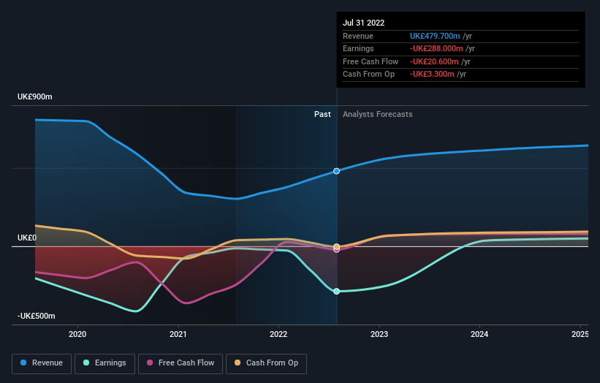Screen dimensions: 600x383
Task: Click the UK£479.700m revenue value
Action: (435, 36)
